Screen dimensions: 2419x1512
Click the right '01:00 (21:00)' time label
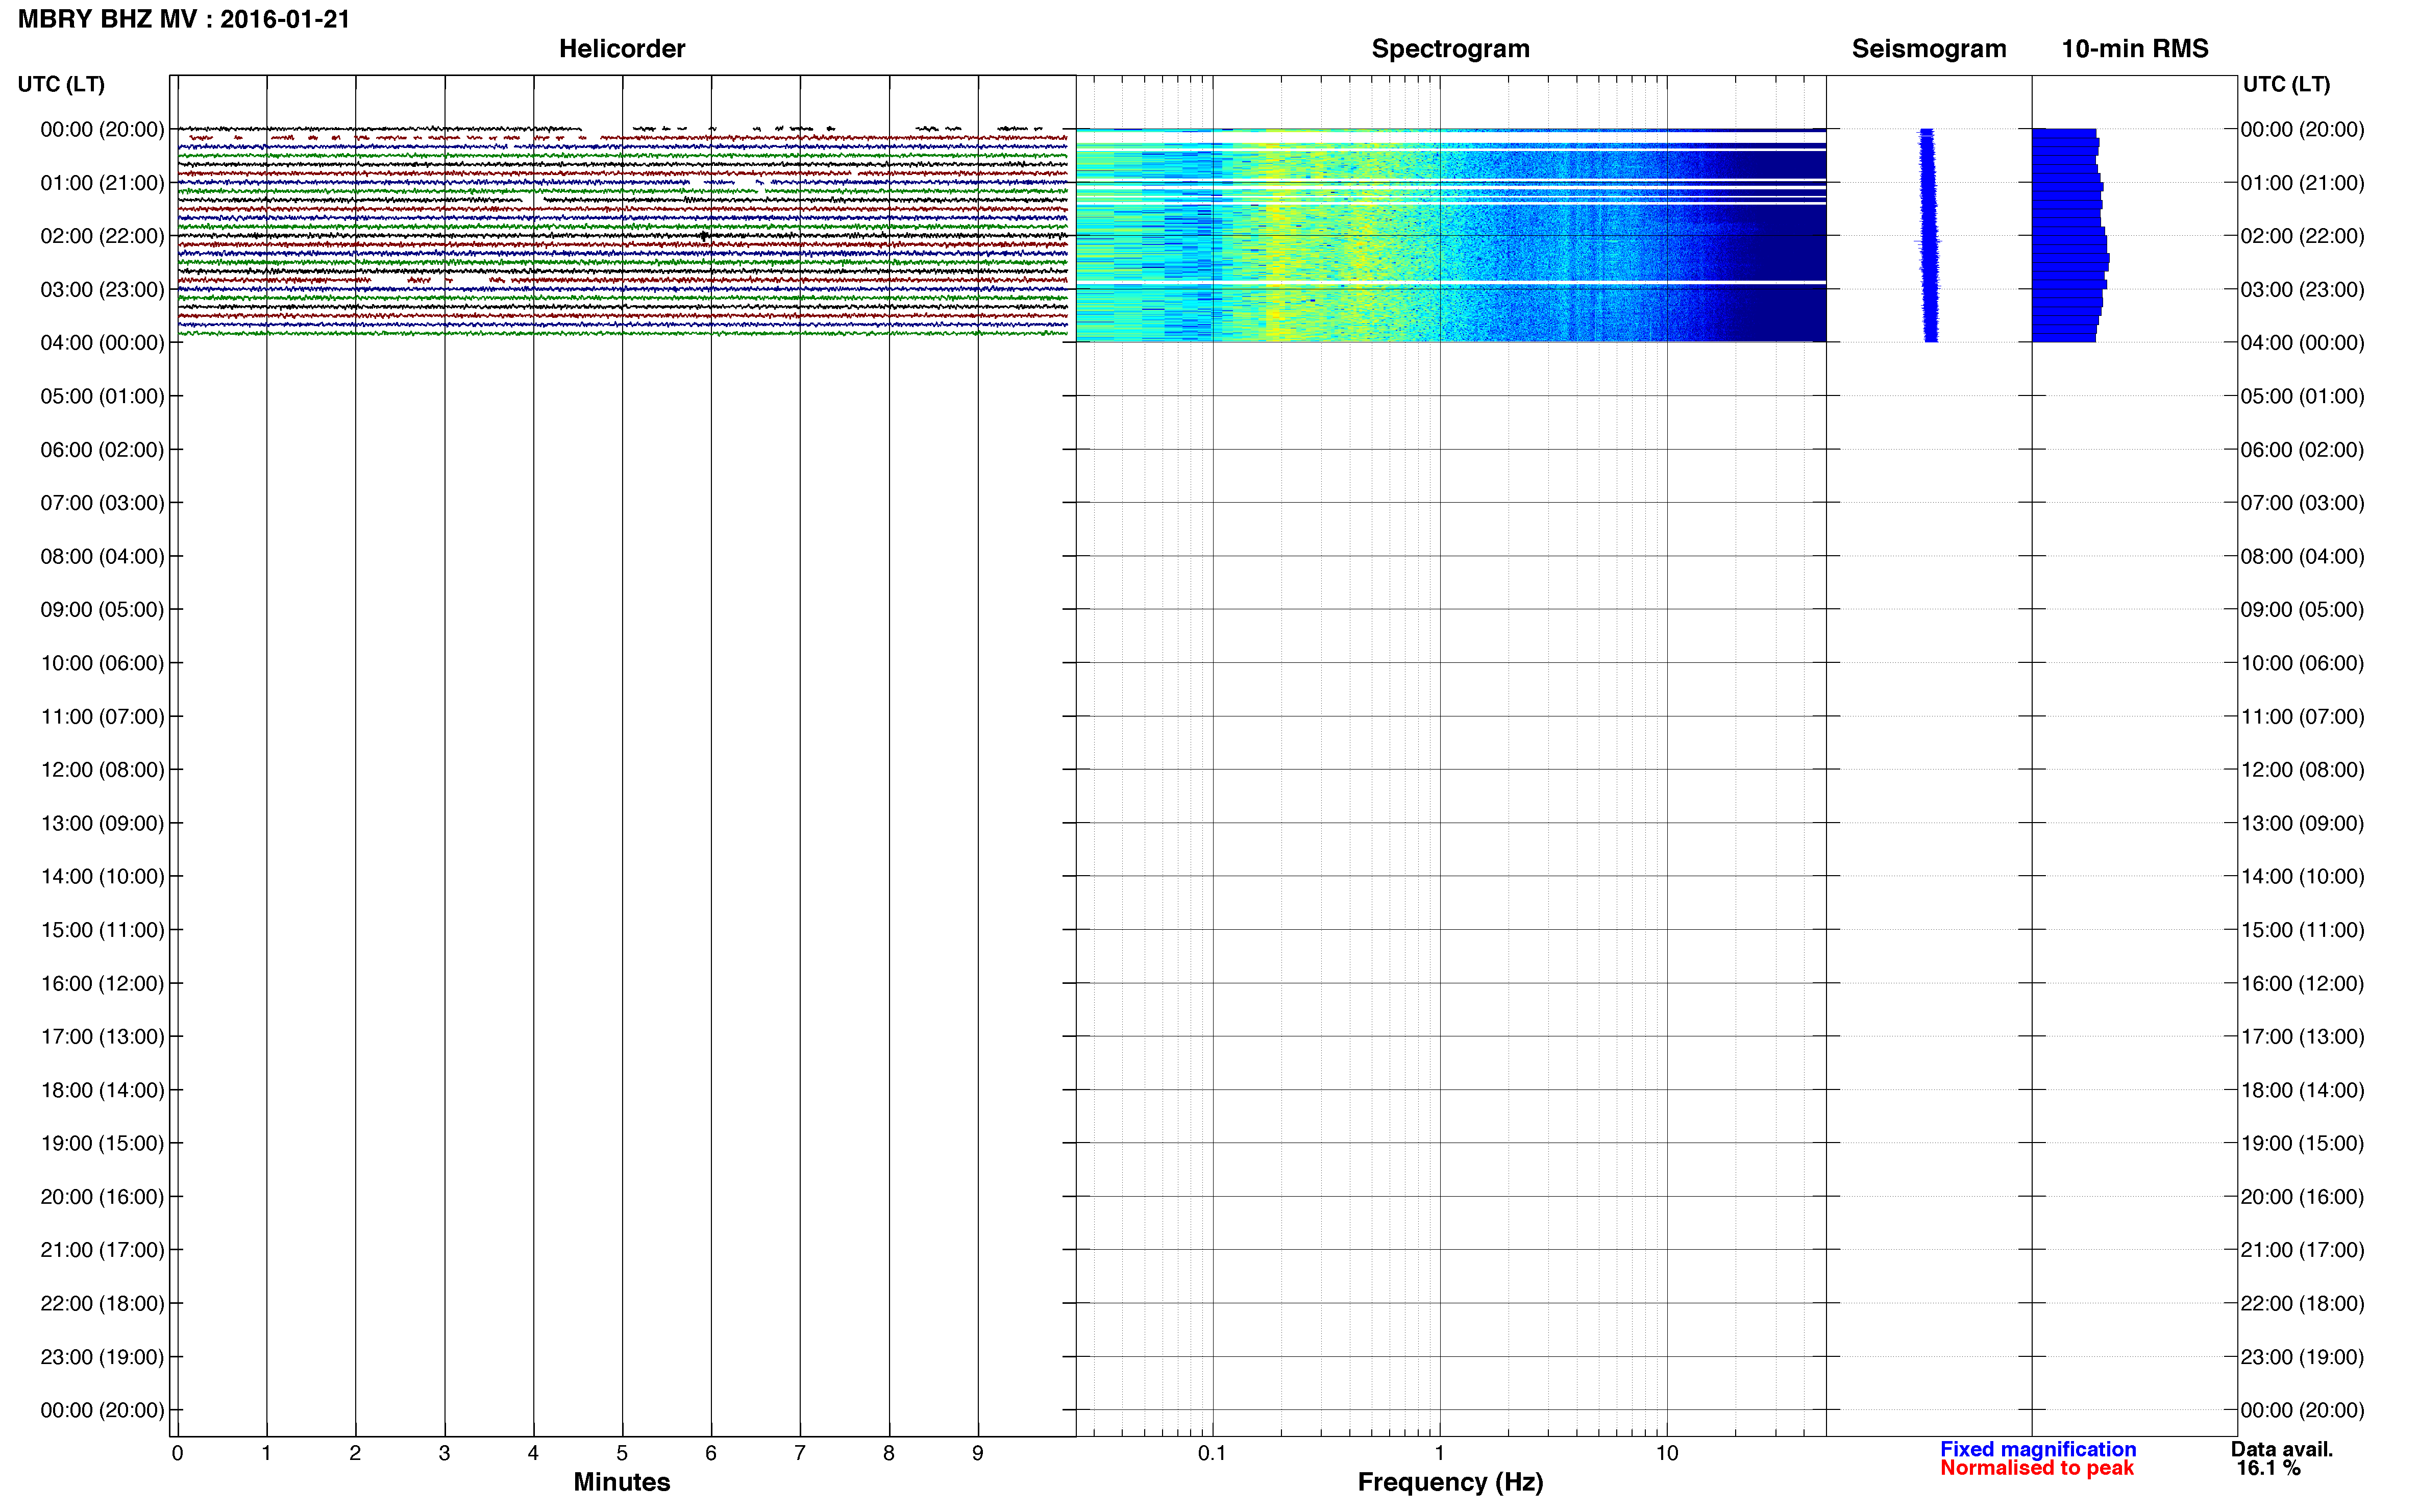point(2302,183)
